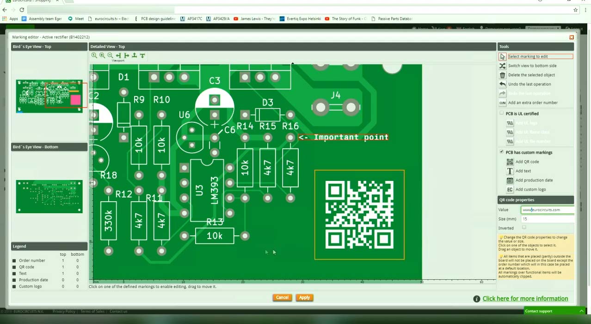Select the QR code marking on the board
This screenshot has width=591, height=324.
coord(359,215)
